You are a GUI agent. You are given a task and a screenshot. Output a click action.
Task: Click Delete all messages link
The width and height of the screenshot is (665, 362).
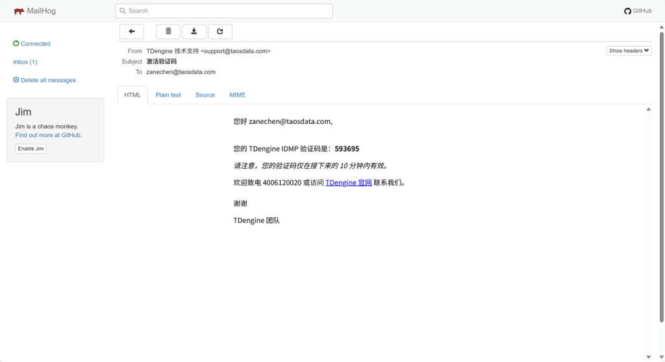(48, 80)
